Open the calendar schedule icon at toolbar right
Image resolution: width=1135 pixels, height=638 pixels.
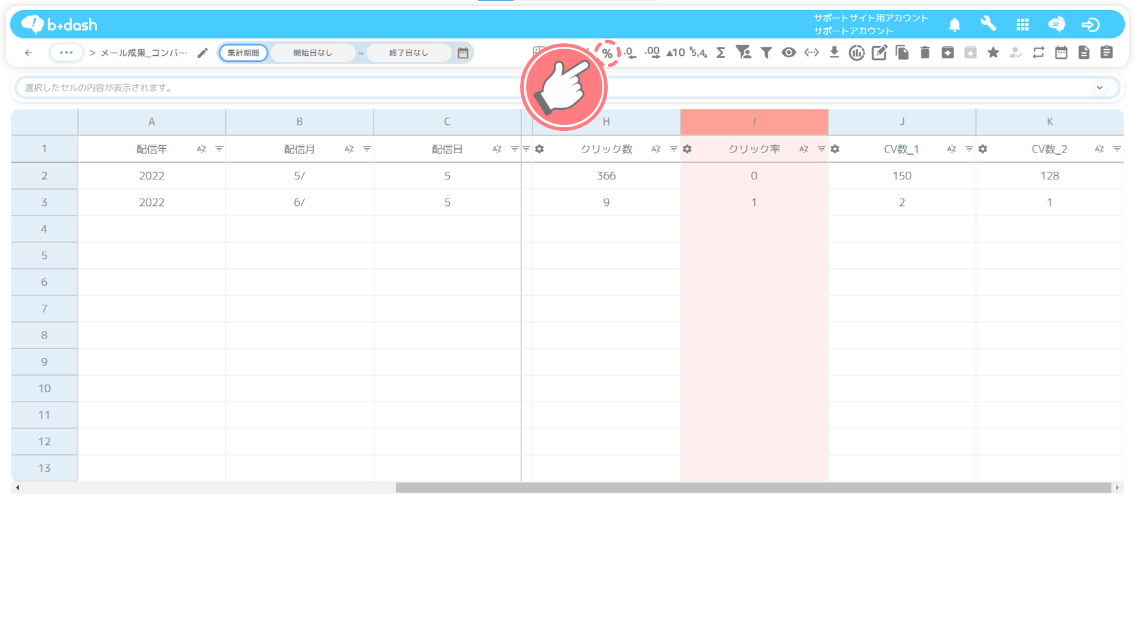pos(1061,53)
